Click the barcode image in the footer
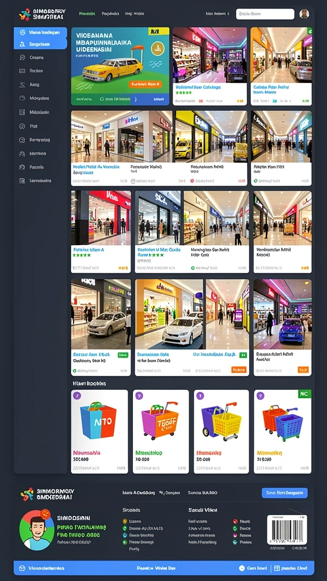 point(287,529)
